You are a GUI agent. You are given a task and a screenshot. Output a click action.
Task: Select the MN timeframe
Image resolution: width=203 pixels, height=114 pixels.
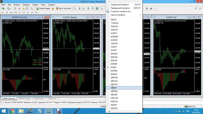pyautogui.click(x=36, y=13)
